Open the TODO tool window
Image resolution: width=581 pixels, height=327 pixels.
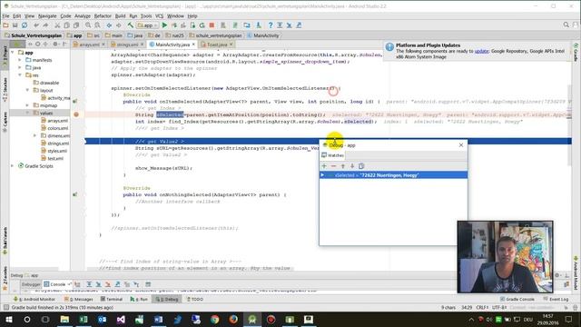(x=194, y=299)
